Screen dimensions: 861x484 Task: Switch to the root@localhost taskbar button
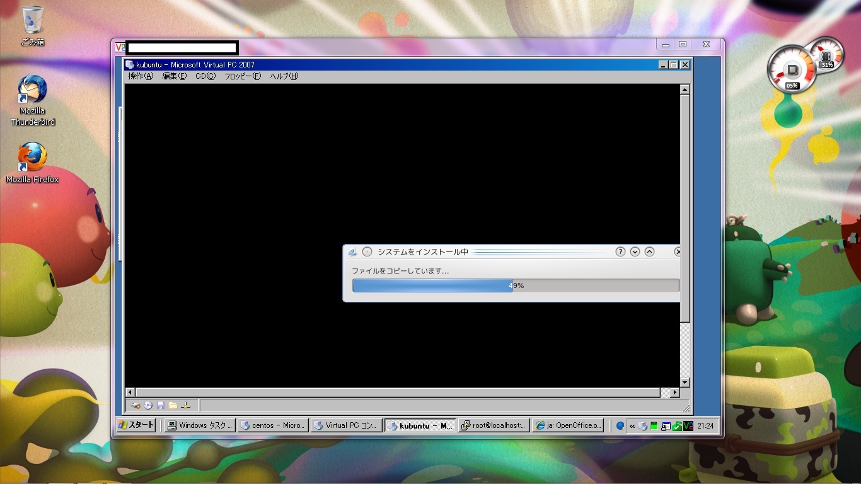pyautogui.click(x=494, y=425)
